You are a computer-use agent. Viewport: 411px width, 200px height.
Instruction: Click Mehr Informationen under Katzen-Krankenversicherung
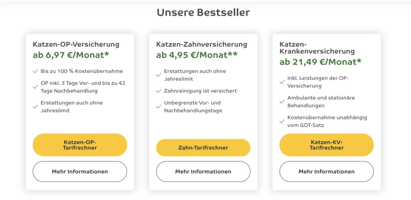pyautogui.click(x=326, y=172)
